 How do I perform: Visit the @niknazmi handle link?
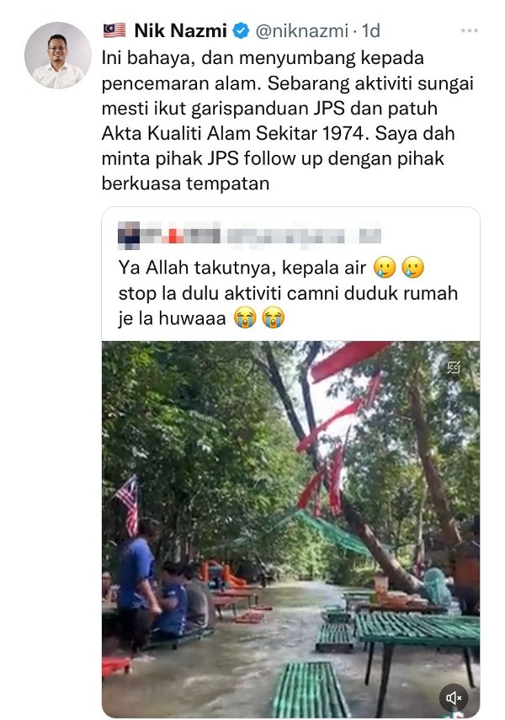tap(302, 31)
